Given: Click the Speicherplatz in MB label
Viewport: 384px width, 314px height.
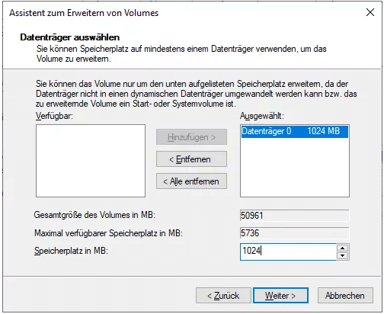Looking at the screenshot, I should click(x=71, y=251).
